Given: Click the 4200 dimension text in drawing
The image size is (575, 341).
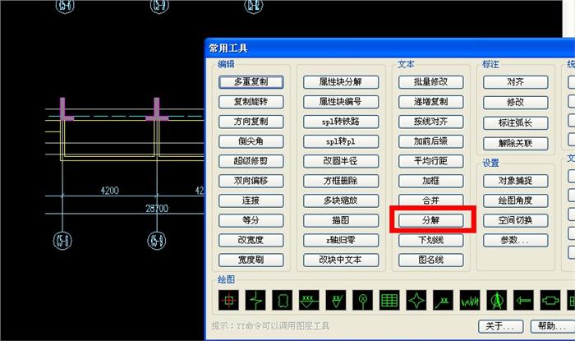Looking at the screenshot, I should (x=109, y=191).
